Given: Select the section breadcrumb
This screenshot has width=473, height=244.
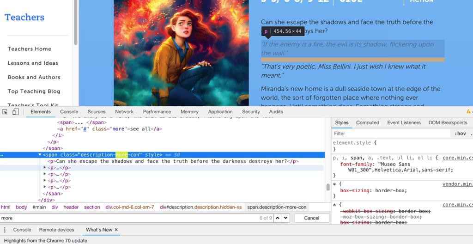Looking at the screenshot, I should click(92, 207).
